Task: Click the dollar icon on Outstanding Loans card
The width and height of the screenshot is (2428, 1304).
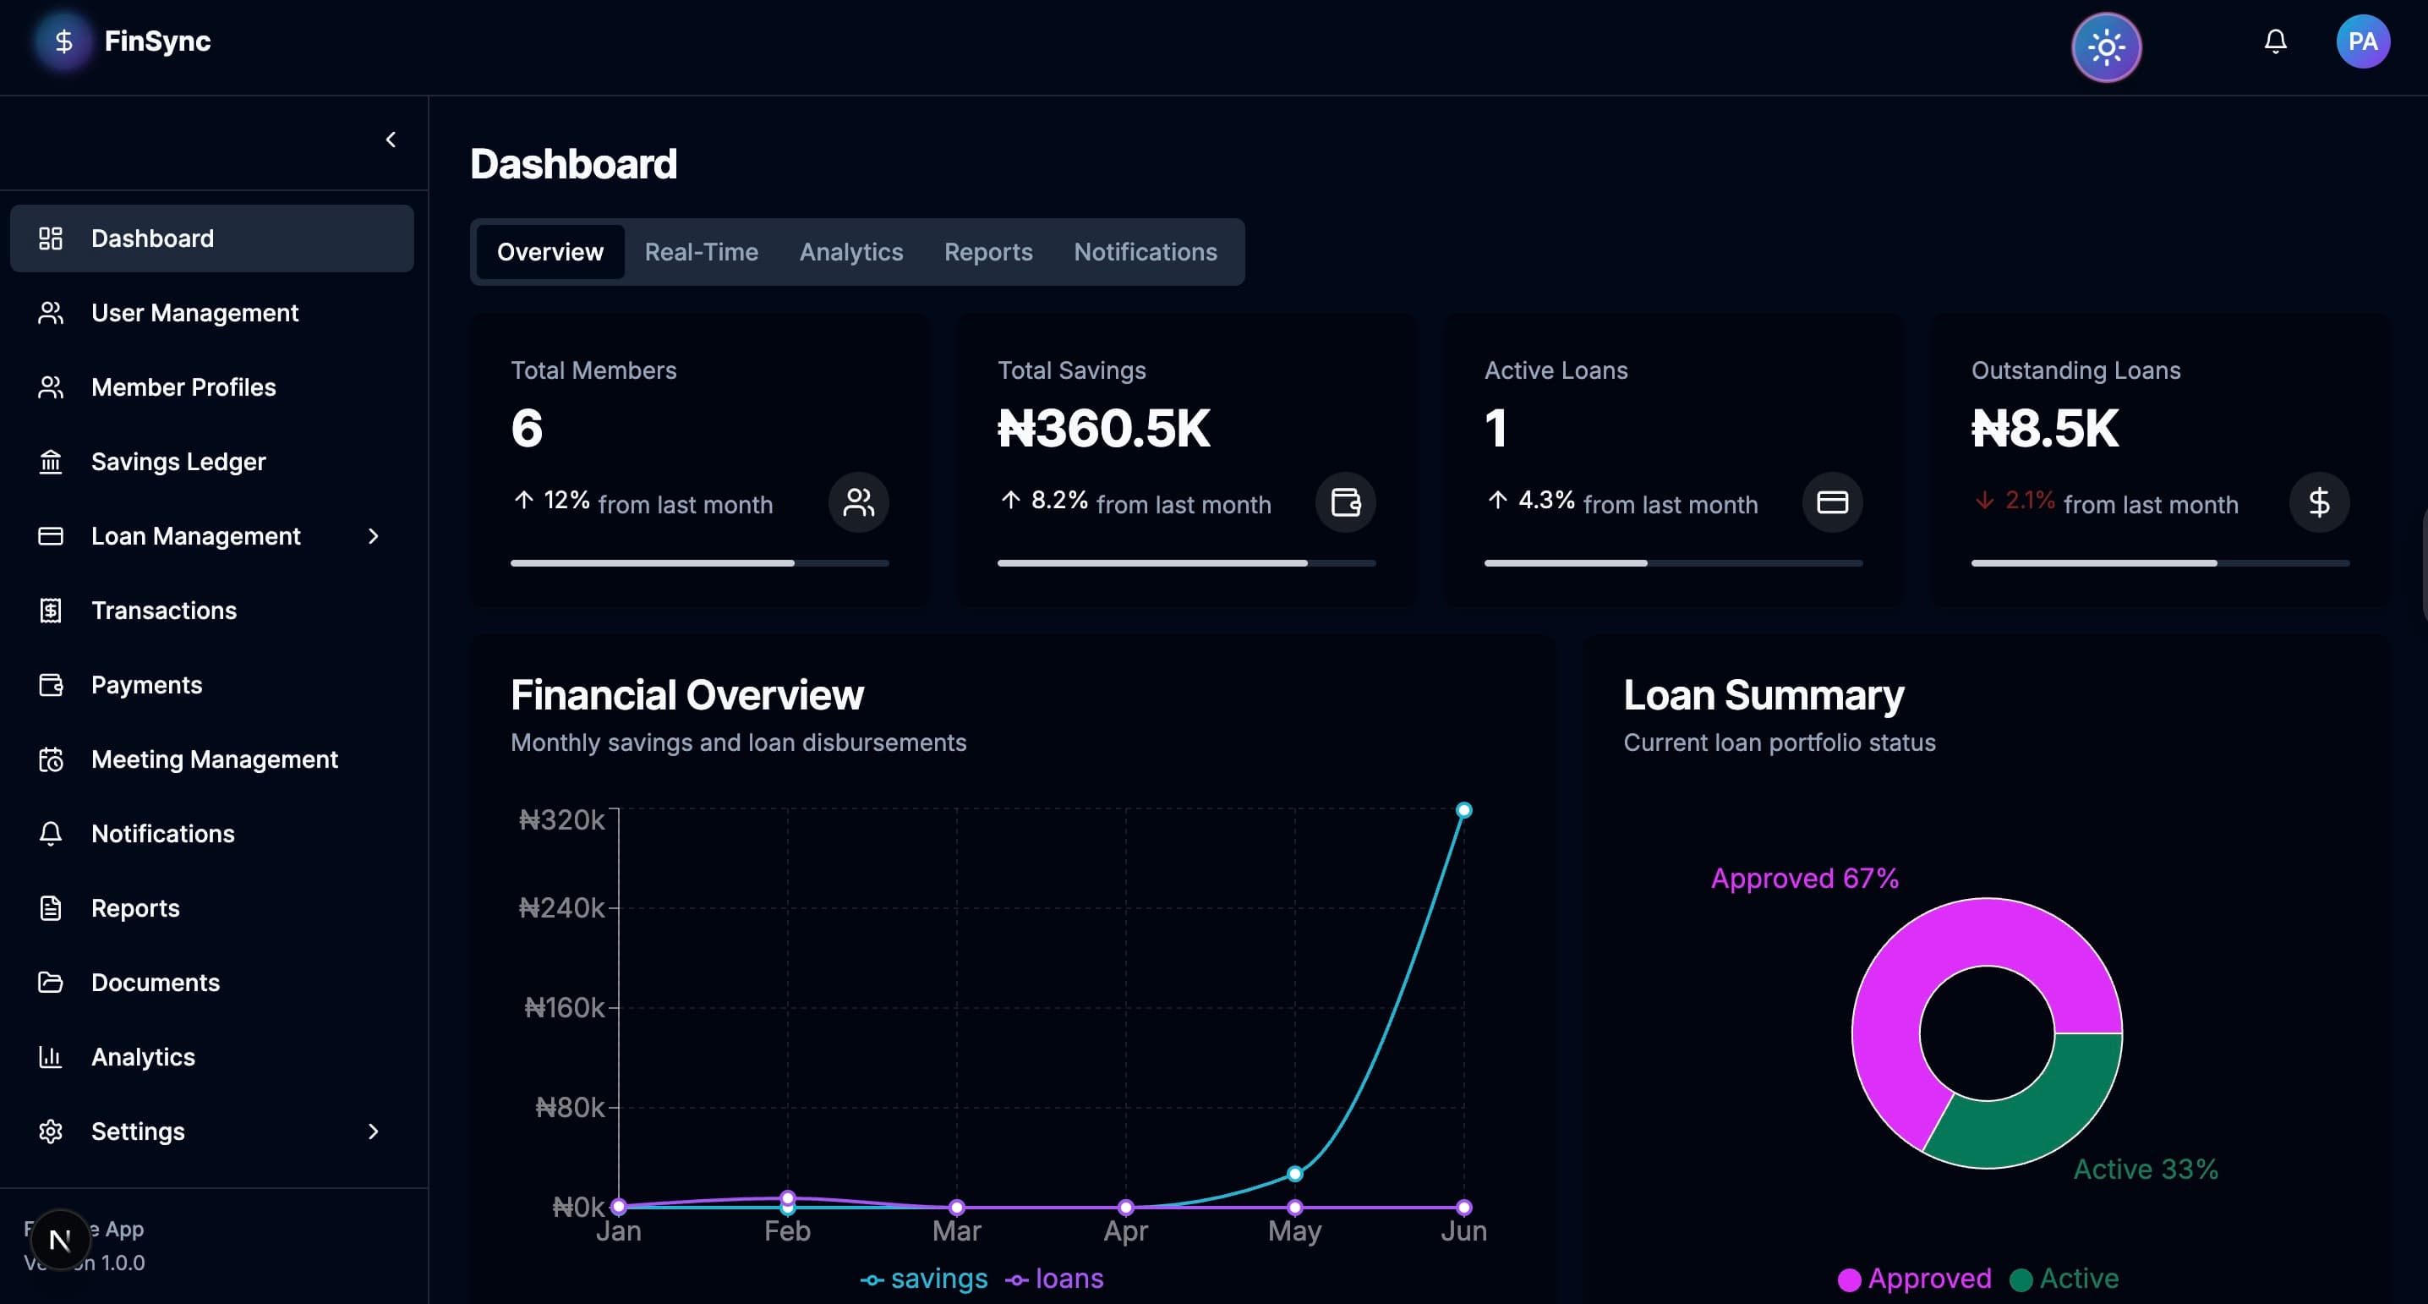Action: (x=2320, y=502)
